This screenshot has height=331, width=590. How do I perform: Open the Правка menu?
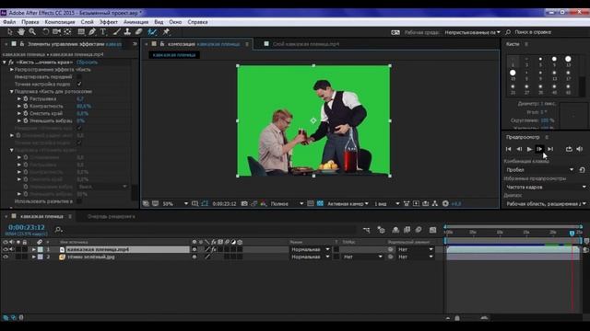(29, 22)
